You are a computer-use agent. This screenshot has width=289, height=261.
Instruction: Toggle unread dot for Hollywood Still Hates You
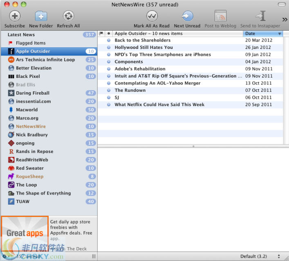coord(109,47)
